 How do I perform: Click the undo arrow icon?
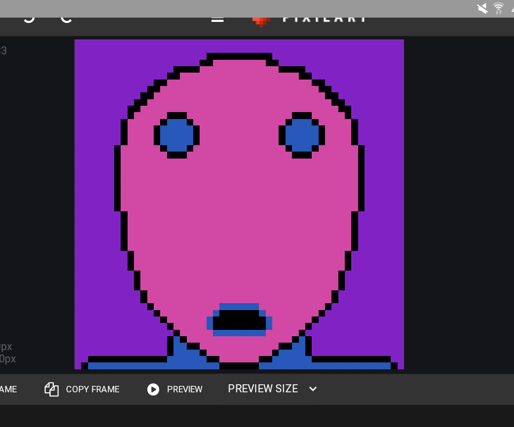point(28,16)
